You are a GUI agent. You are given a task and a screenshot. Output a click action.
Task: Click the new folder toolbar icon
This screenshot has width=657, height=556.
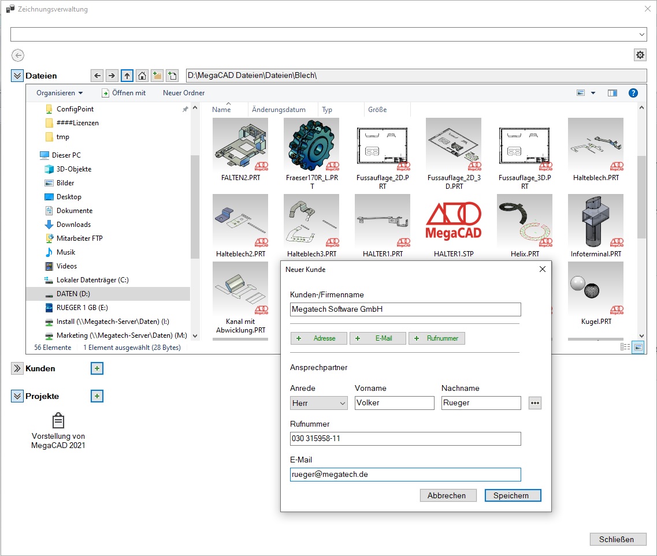157,76
